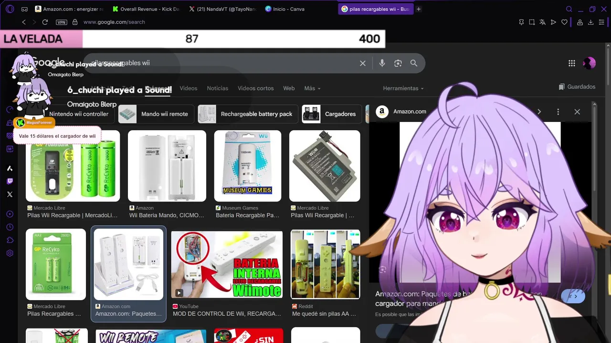Screen dimensions: 611x343
Task: Open X (Twitter) from the Opera sidebar
Action: (10, 194)
